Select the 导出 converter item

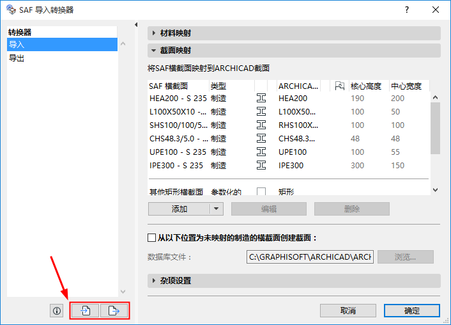pos(62,58)
